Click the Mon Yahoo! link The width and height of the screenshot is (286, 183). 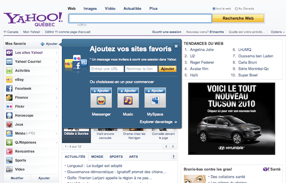(x=31, y=32)
